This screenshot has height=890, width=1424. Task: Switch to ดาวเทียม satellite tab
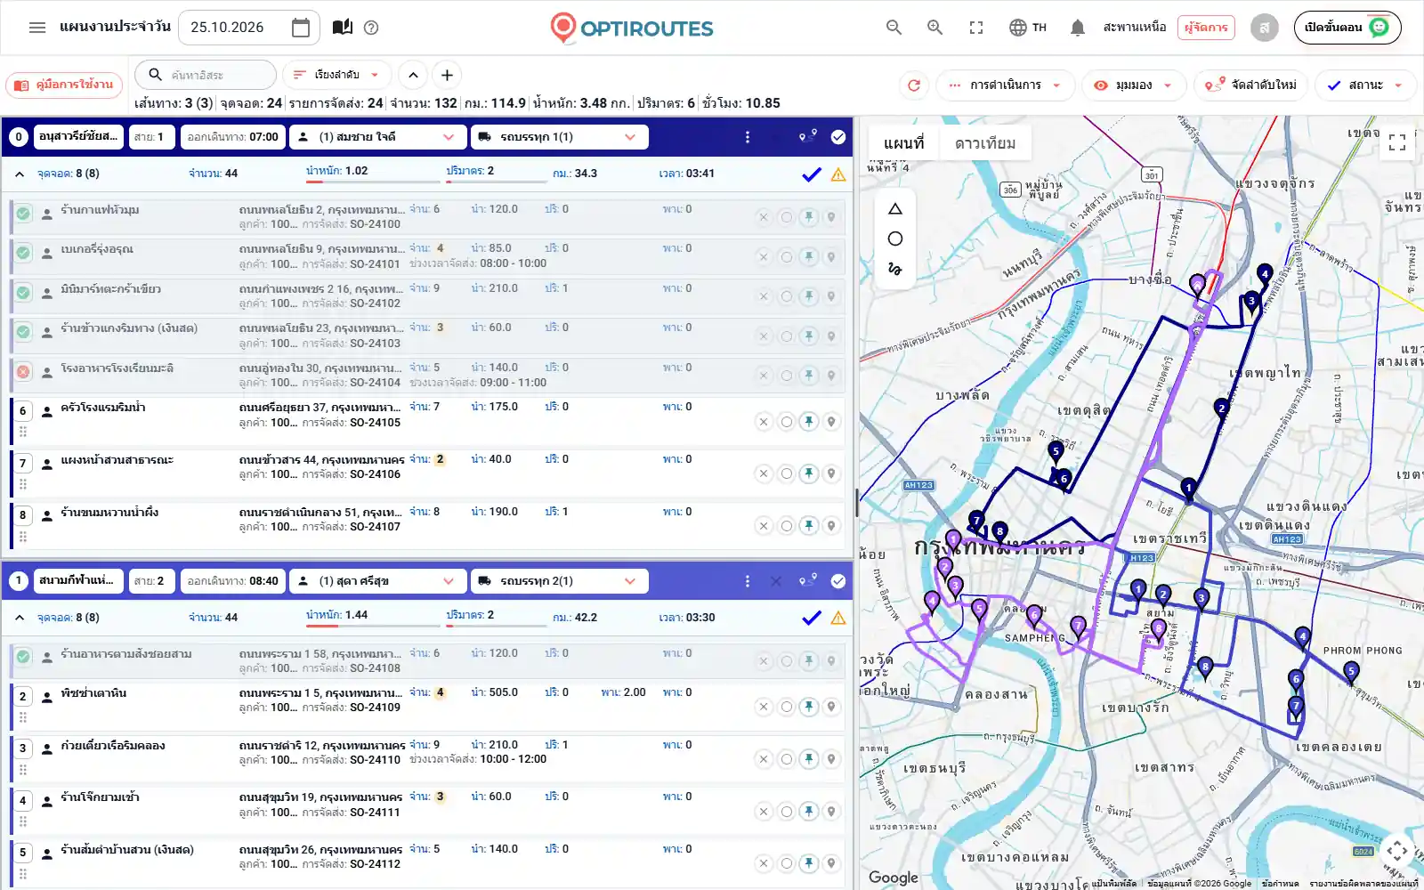(985, 143)
